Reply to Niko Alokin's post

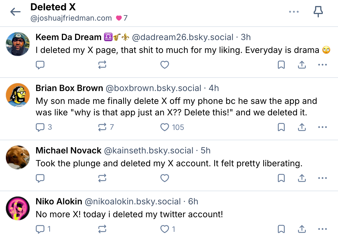click(40, 229)
